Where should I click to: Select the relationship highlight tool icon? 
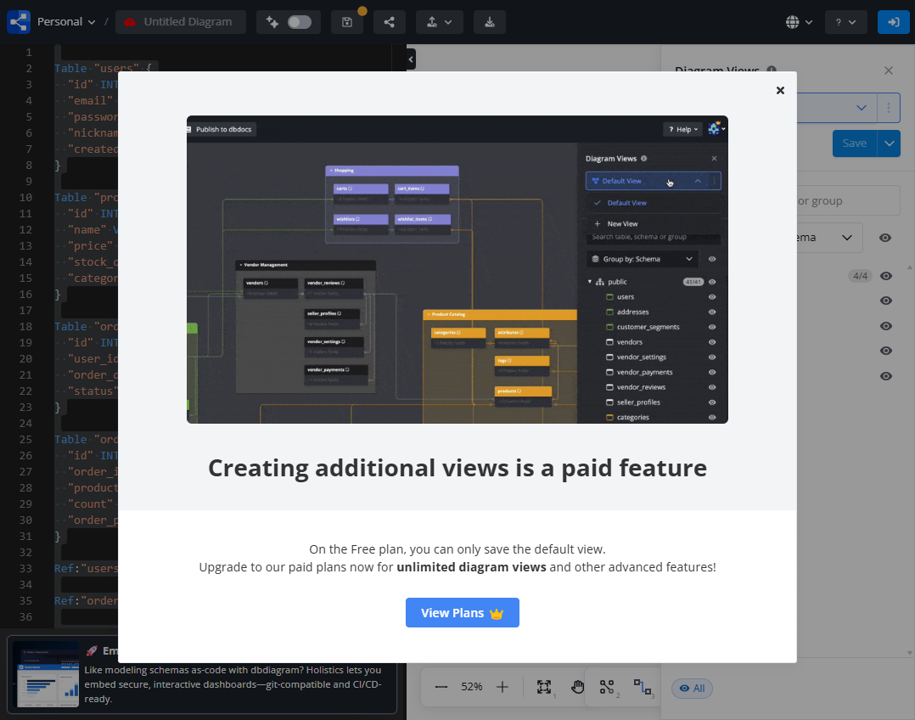pyautogui.click(x=608, y=687)
